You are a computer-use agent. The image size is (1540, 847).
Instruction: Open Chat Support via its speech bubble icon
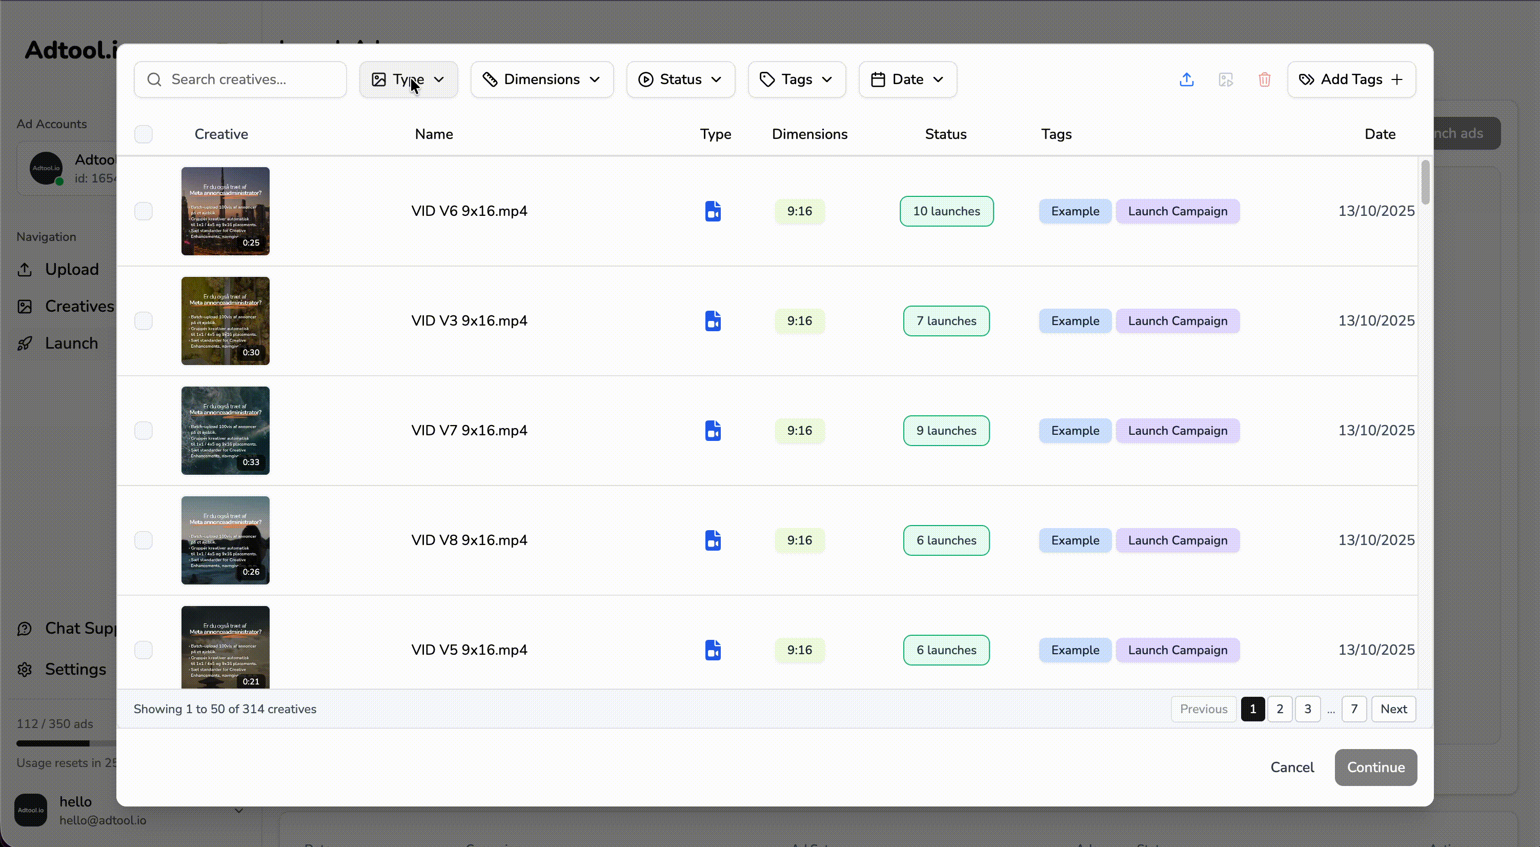tap(25, 628)
